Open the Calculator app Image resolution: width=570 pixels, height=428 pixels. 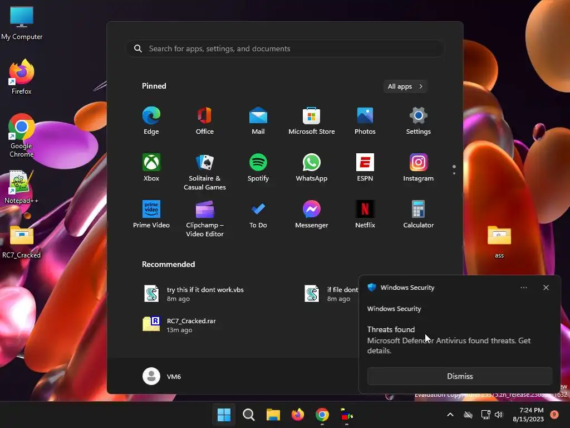pos(419,215)
